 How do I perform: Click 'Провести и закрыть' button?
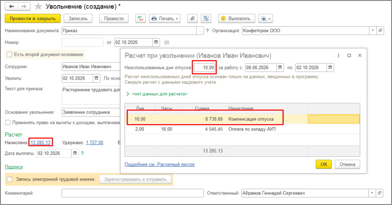click(33, 18)
